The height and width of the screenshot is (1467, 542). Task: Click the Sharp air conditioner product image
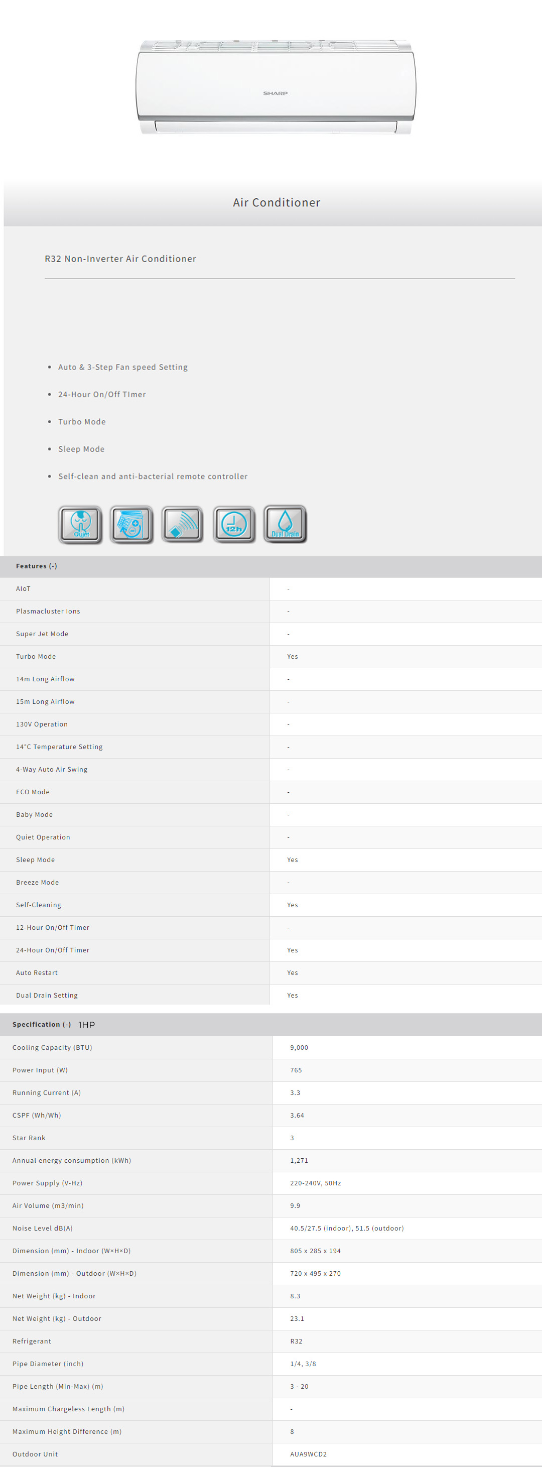[276, 88]
